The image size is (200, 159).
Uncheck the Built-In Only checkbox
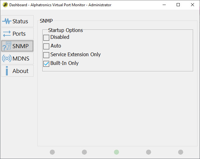[x=46, y=64]
